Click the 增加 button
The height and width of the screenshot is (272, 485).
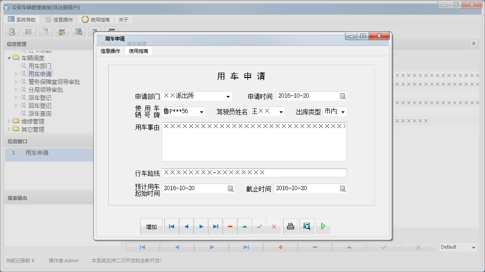pos(151,226)
